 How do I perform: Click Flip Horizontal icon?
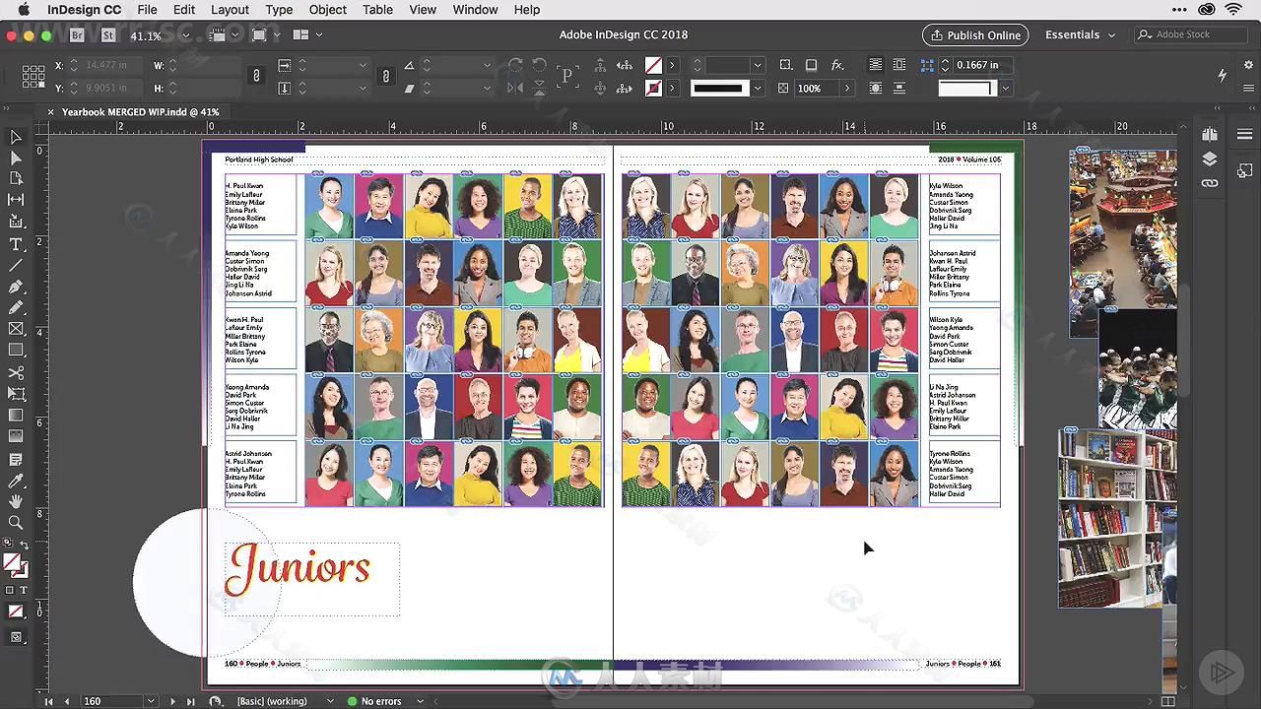click(514, 89)
